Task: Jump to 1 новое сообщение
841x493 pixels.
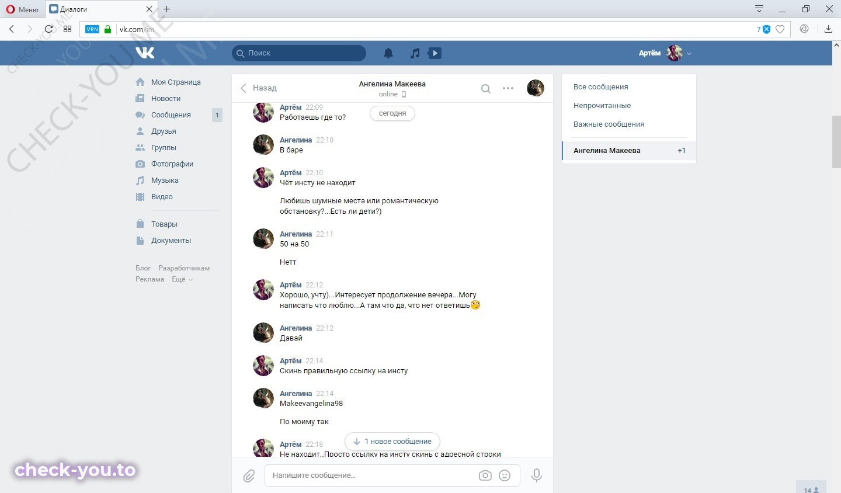Action: 392,442
